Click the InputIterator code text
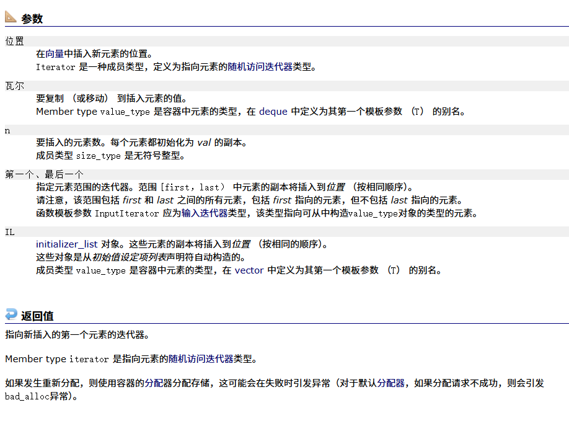The height and width of the screenshot is (423, 569). pyautogui.click(x=126, y=213)
